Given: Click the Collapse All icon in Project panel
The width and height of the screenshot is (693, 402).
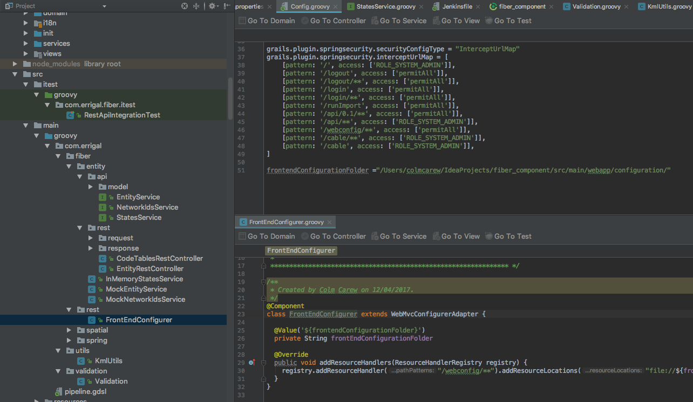Looking at the screenshot, I should click(x=196, y=6).
